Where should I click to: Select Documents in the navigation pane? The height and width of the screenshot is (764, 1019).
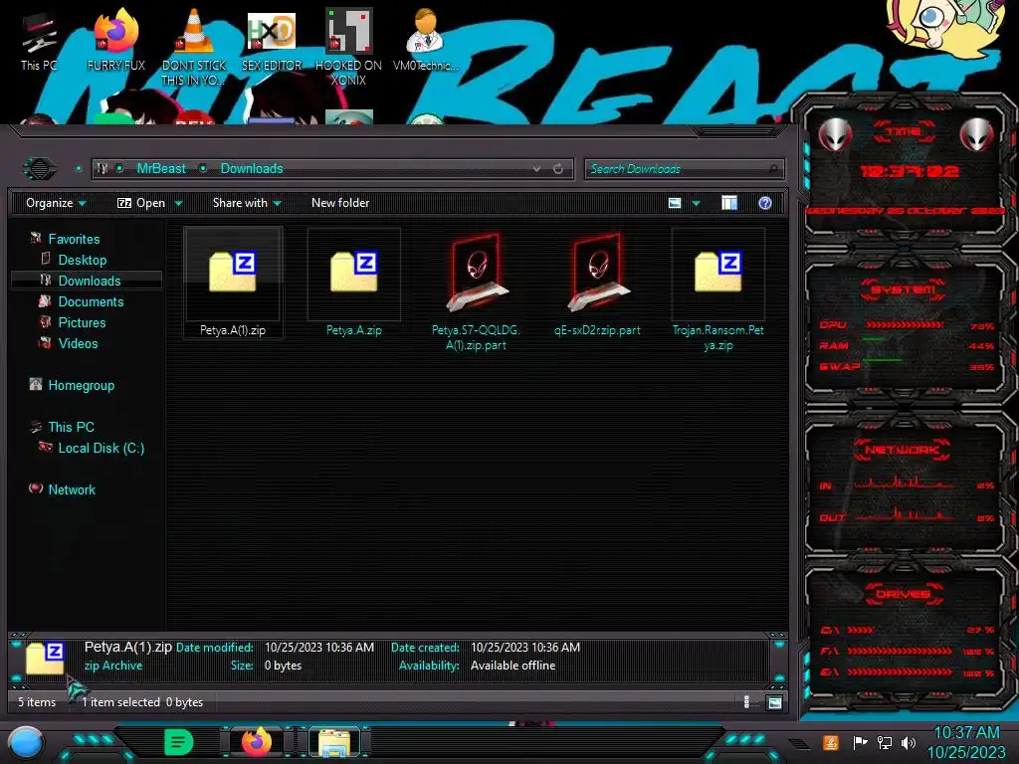[91, 301]
